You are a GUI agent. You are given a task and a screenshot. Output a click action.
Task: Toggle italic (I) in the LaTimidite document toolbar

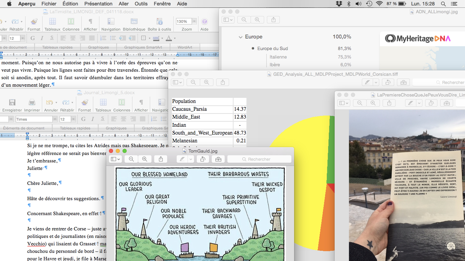(42, 38)
